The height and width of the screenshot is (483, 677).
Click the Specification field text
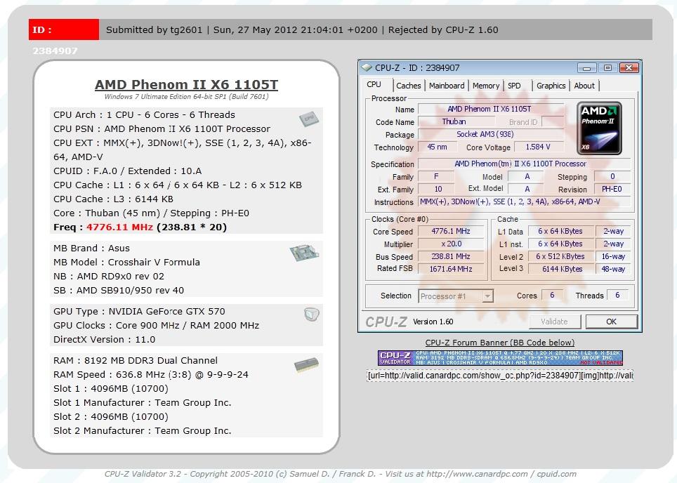click(x=524, y=164)
